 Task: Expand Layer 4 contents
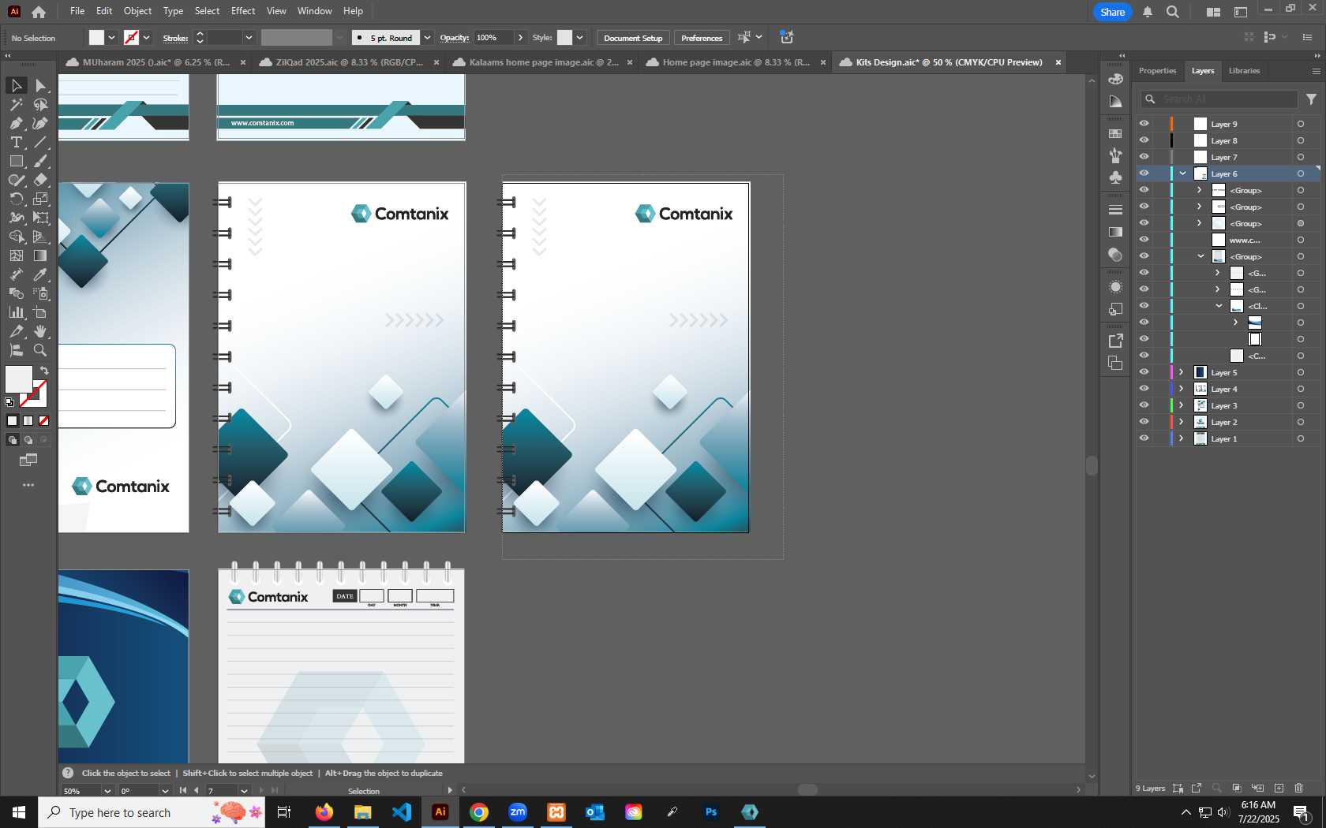[1182, 389]
